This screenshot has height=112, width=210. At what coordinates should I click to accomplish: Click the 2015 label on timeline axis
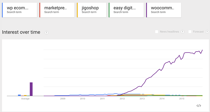coord(182,99)
